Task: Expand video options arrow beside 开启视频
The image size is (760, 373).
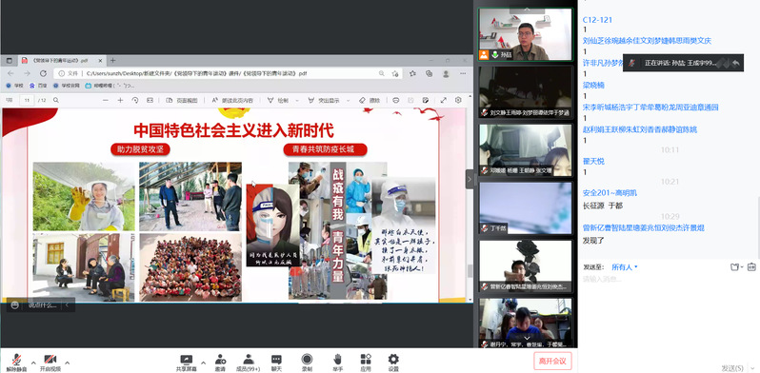Action: tap(67, 362)
